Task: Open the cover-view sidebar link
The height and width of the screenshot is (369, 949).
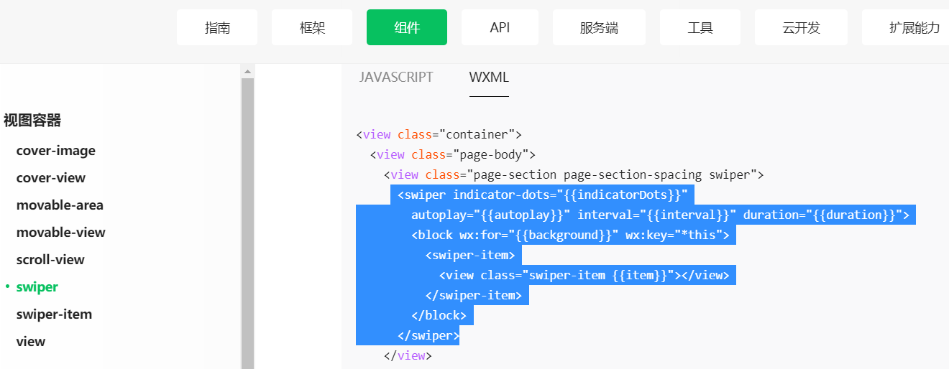Action: [x=51, y=178]
